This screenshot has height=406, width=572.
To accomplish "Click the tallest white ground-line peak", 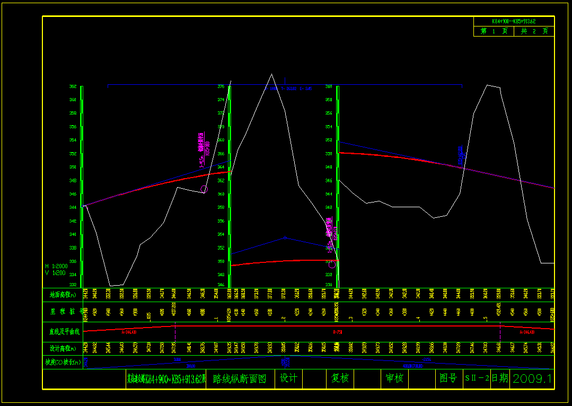I will (271, 74).
